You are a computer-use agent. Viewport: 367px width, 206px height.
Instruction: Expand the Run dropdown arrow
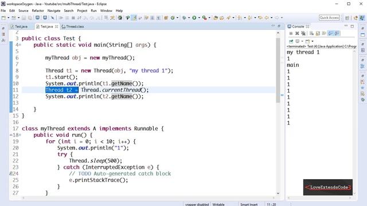click(199, 18)
